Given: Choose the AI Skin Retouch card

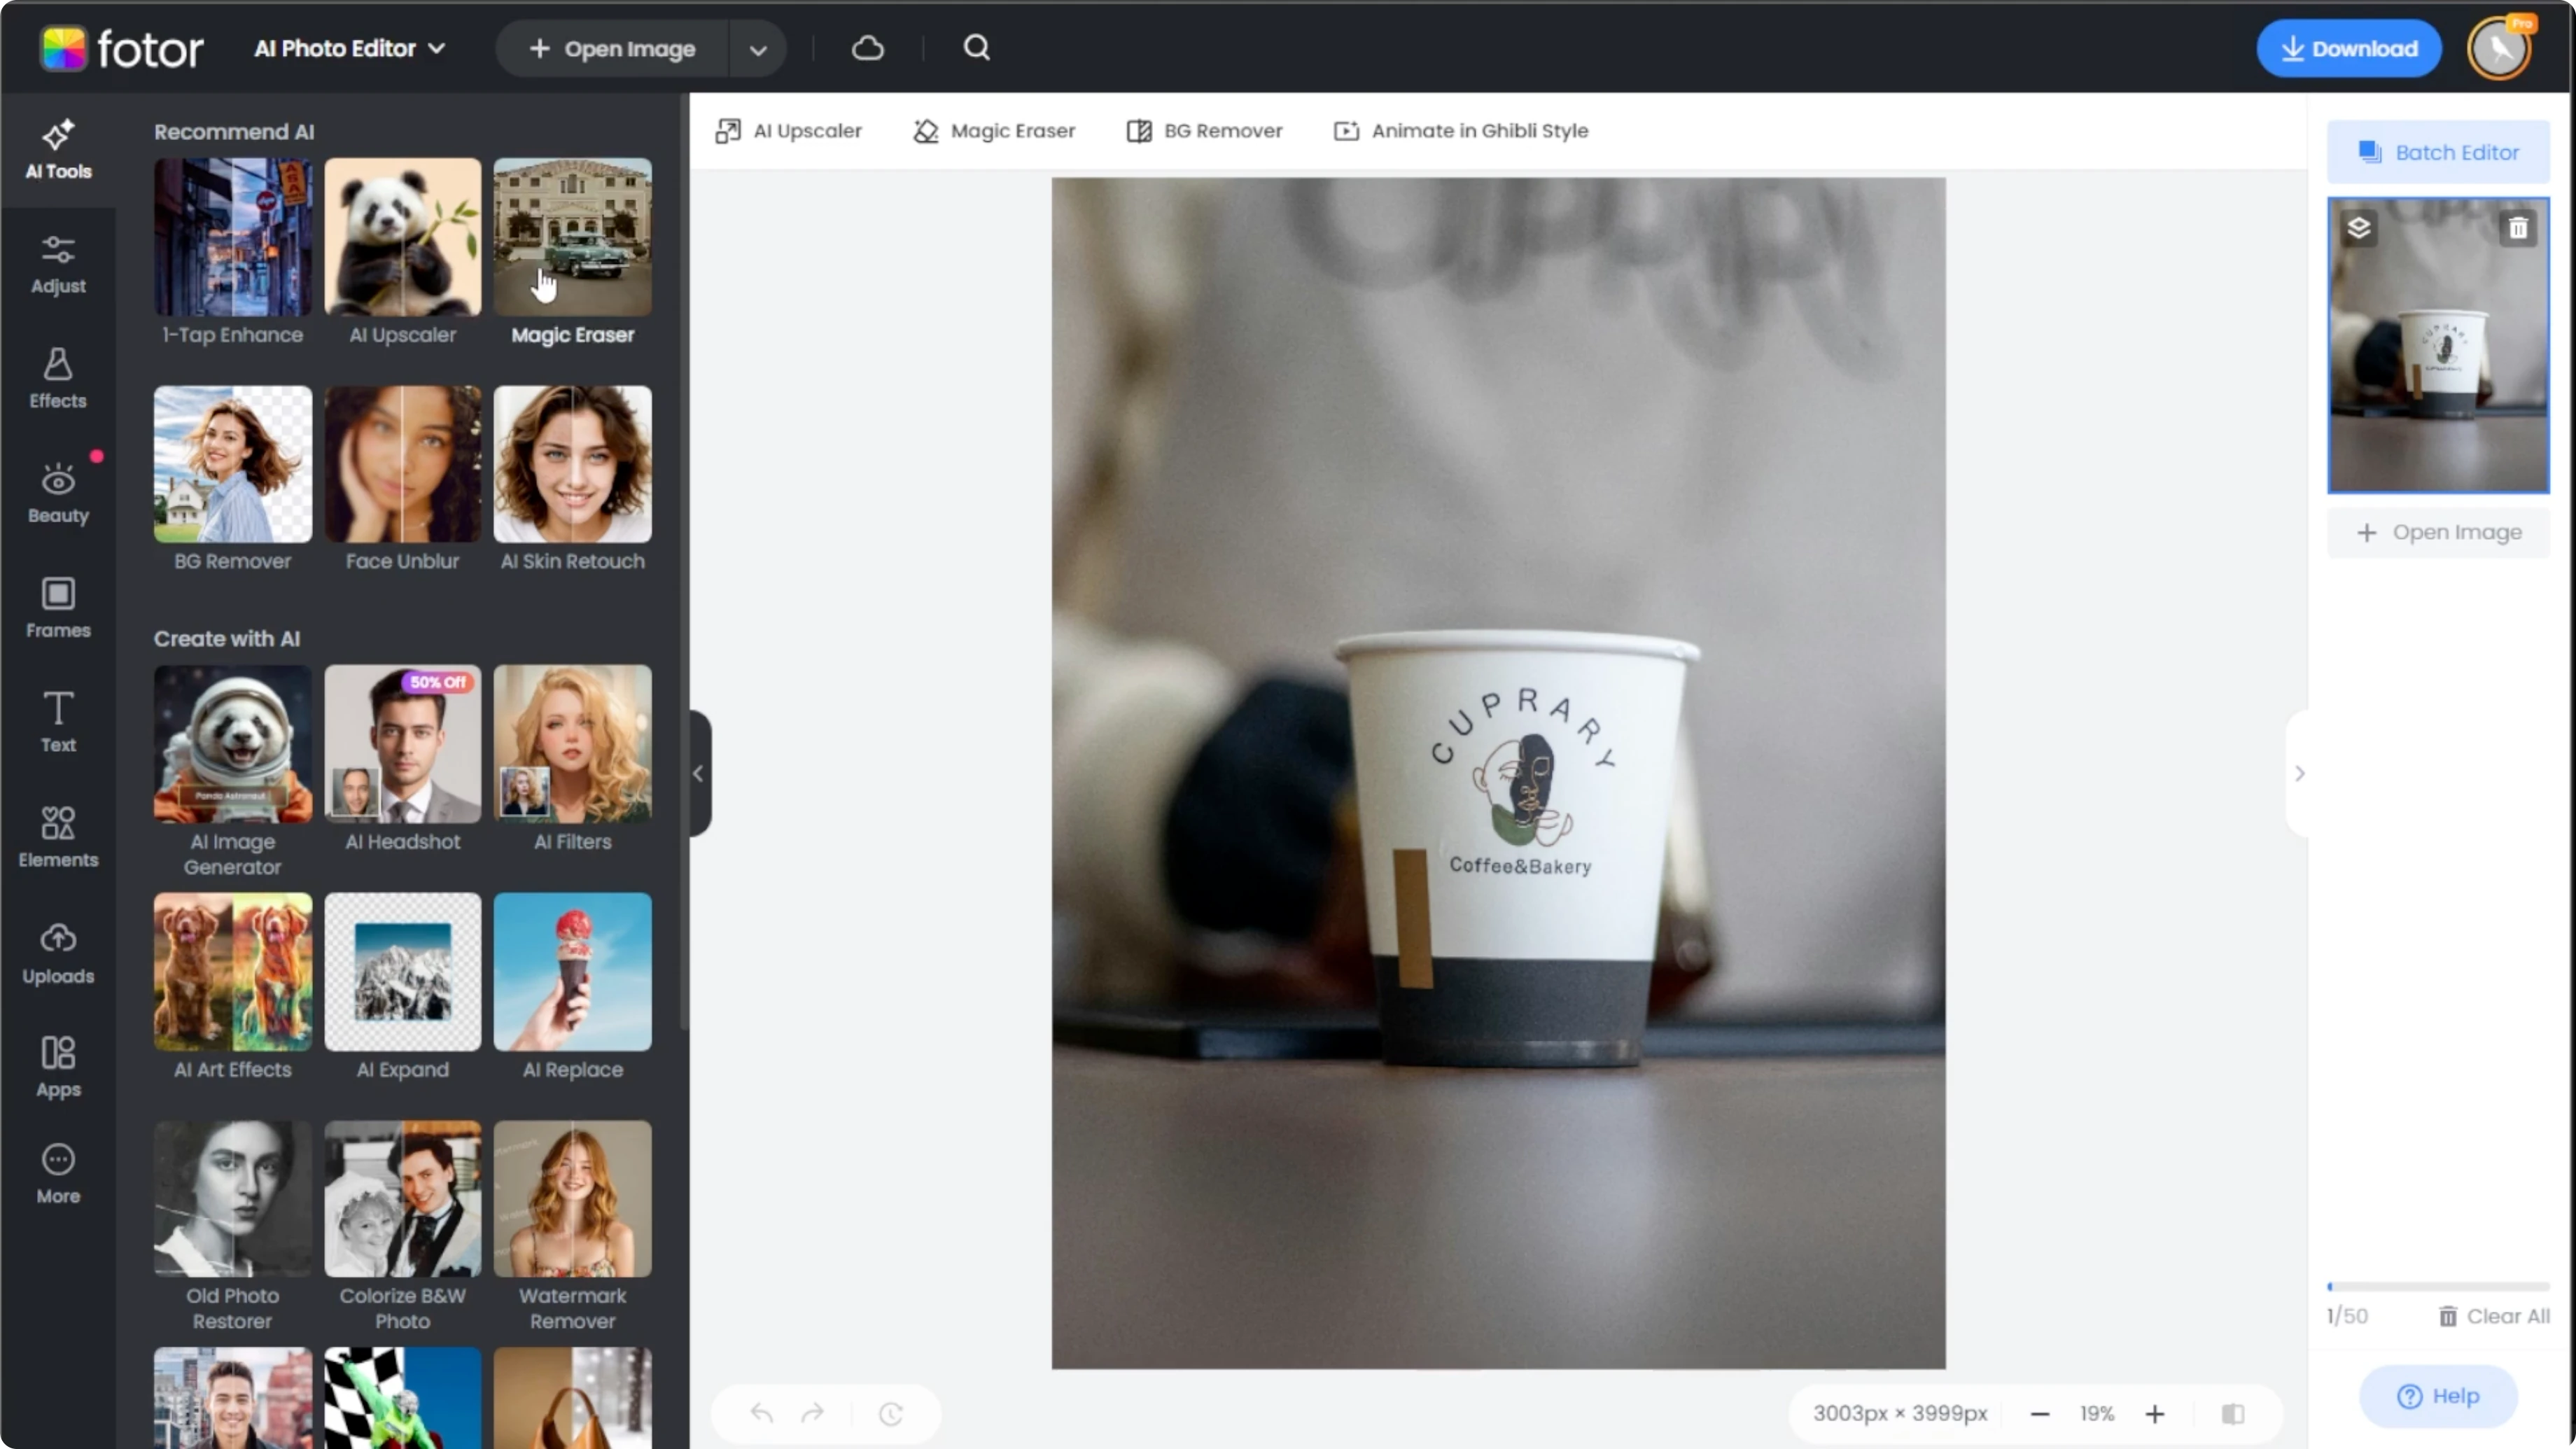Looking at the screenshot, I should (x=572, y=480).
